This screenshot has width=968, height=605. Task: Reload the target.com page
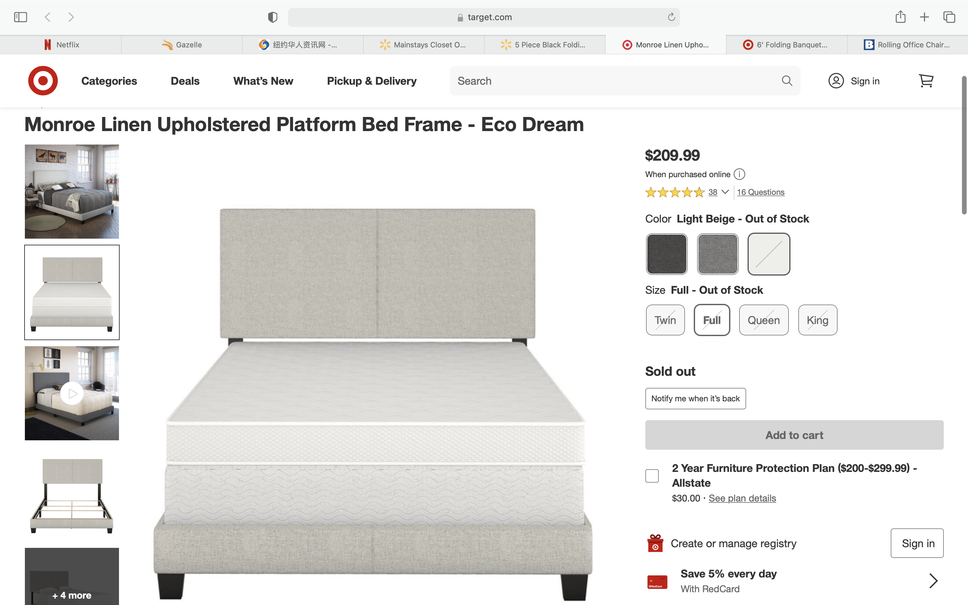point(671,17)
